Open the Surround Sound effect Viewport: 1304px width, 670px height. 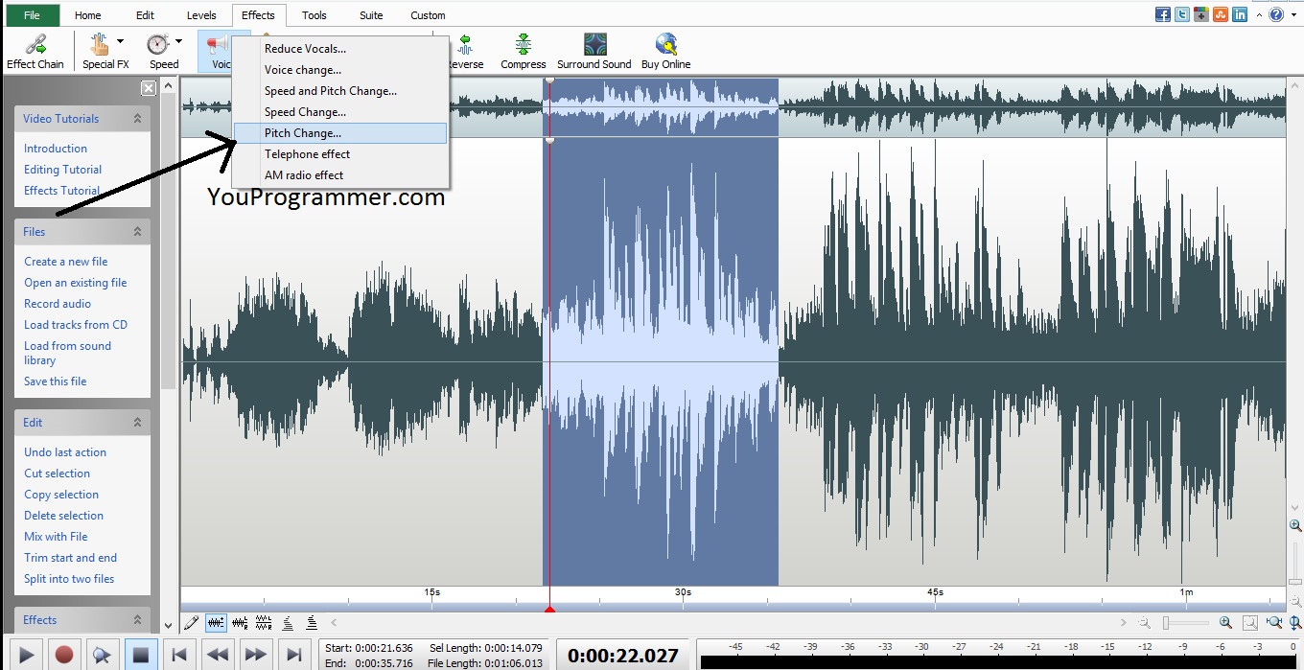594,51
